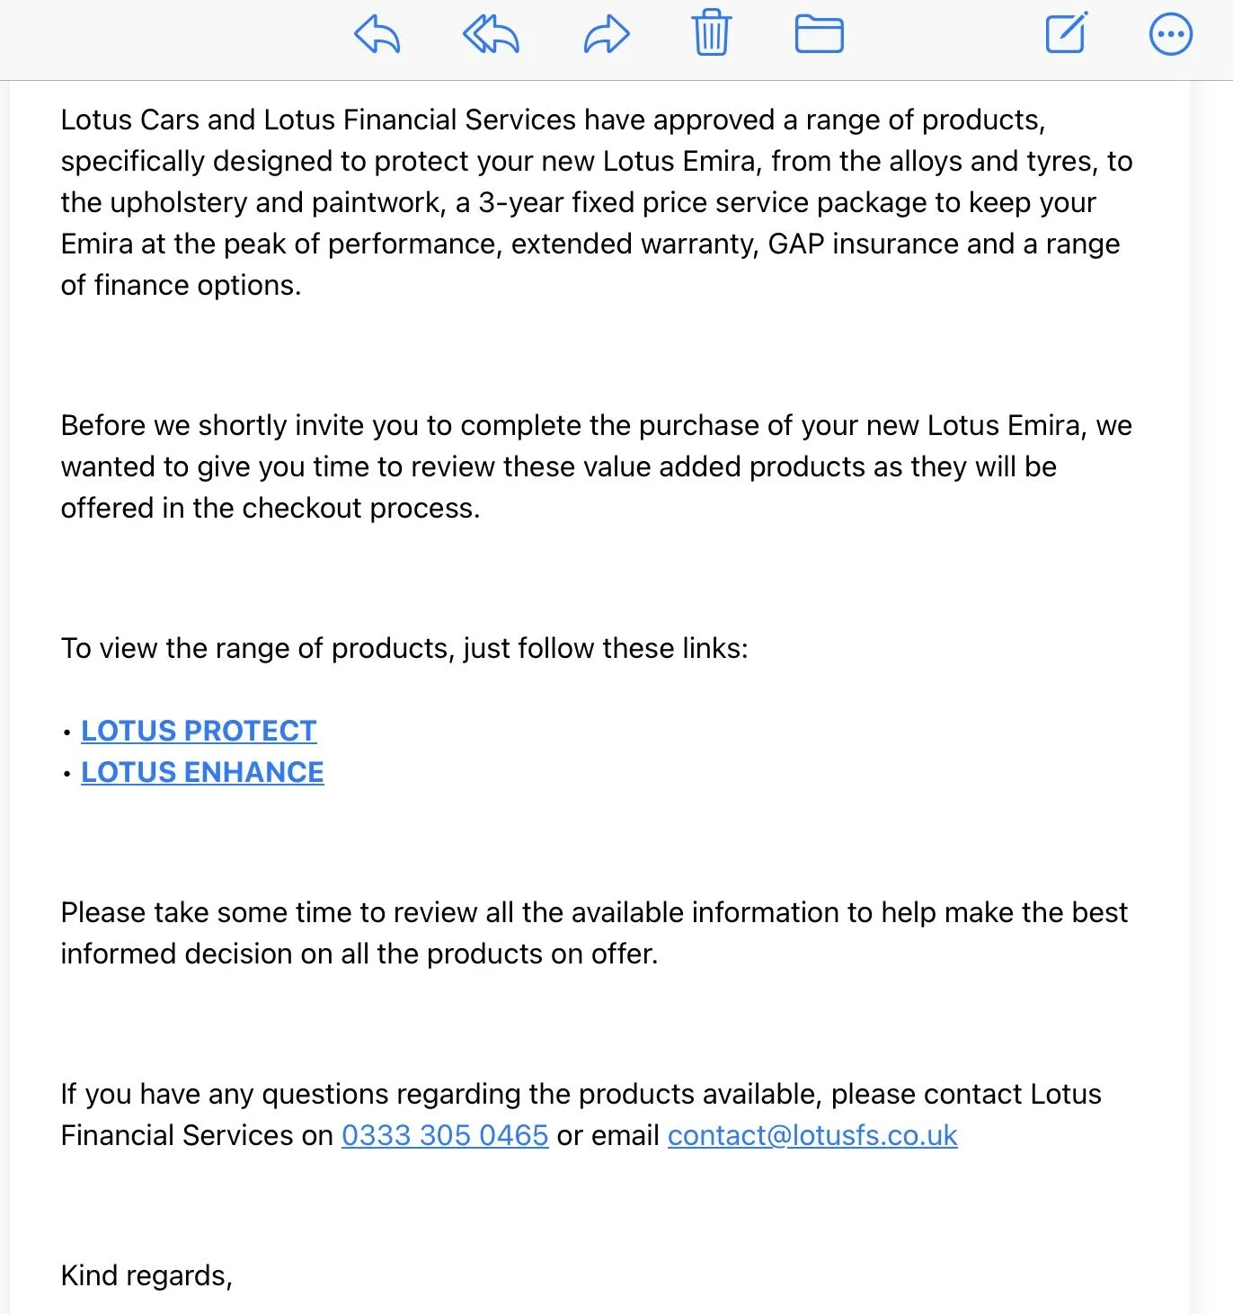Open the LOTUS PROTECT link
This screenshot has height=1314, width=1233.
pos(199,731)
